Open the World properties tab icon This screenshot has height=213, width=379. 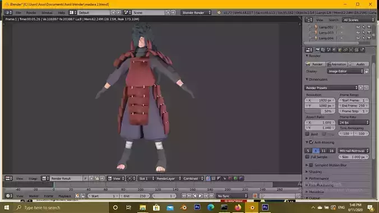pyautogui.click(x=334, y=50)
